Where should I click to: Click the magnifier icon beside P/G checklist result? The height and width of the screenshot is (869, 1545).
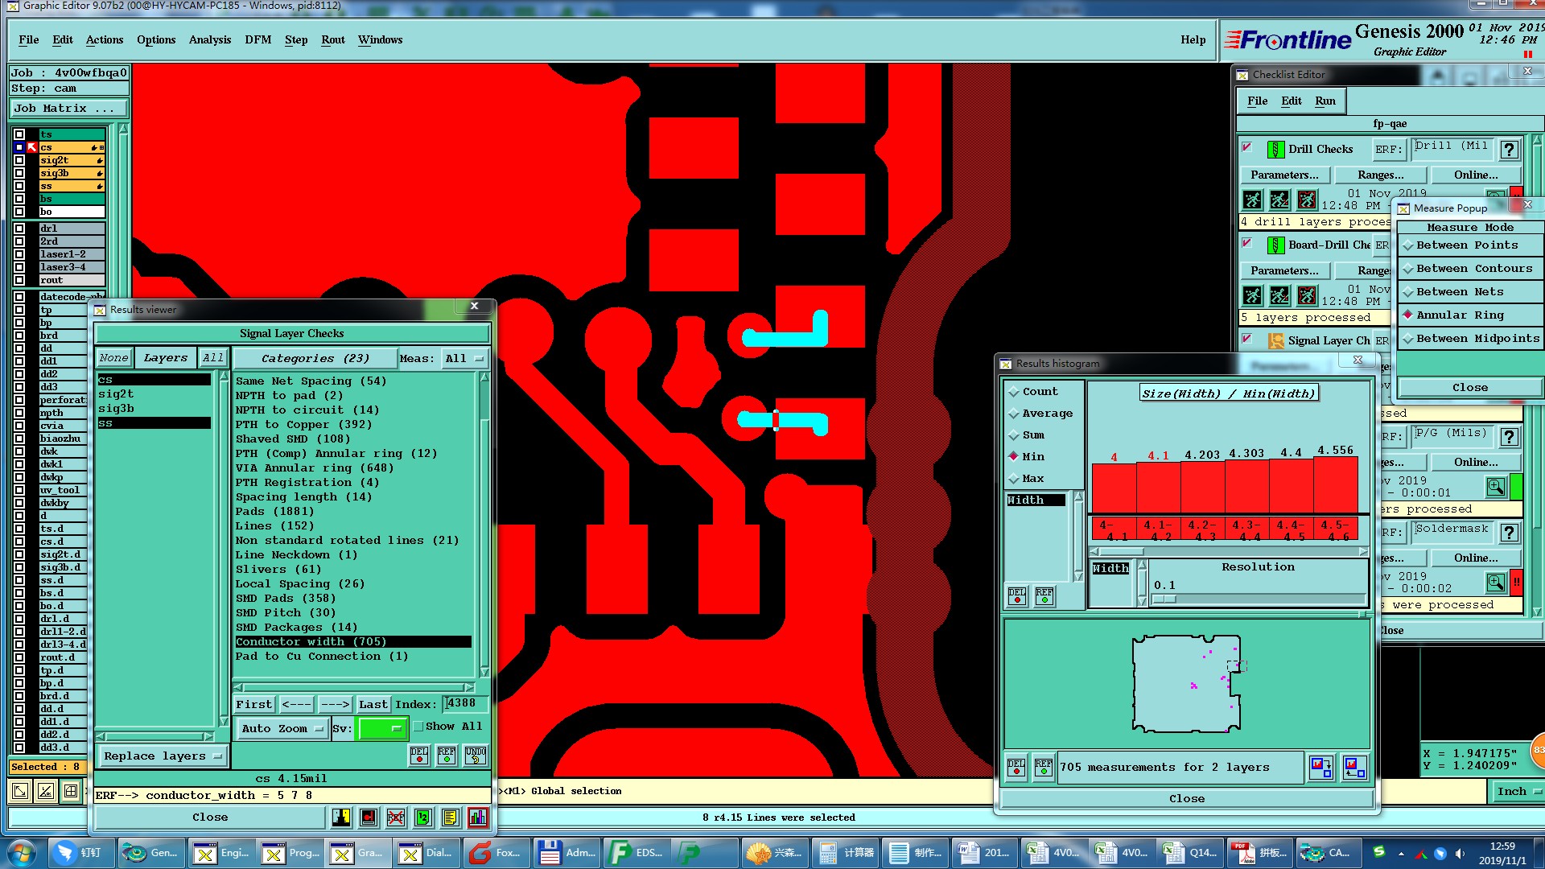pyautogui.click(x=1495, y=487)
